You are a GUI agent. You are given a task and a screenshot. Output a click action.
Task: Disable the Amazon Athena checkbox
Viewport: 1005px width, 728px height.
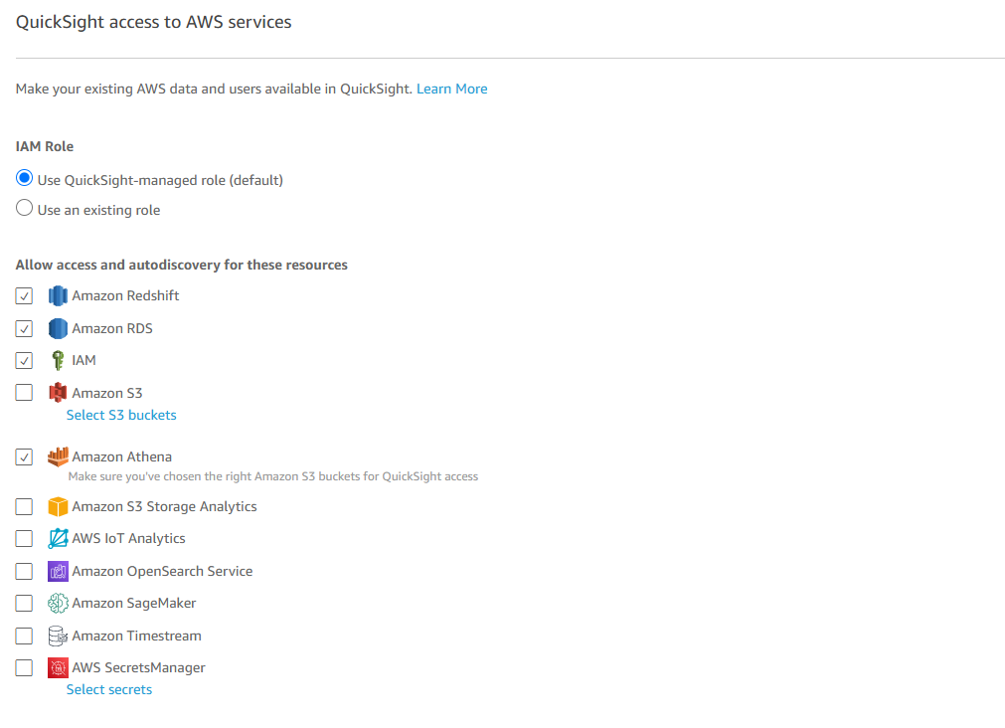pos(25,456)
